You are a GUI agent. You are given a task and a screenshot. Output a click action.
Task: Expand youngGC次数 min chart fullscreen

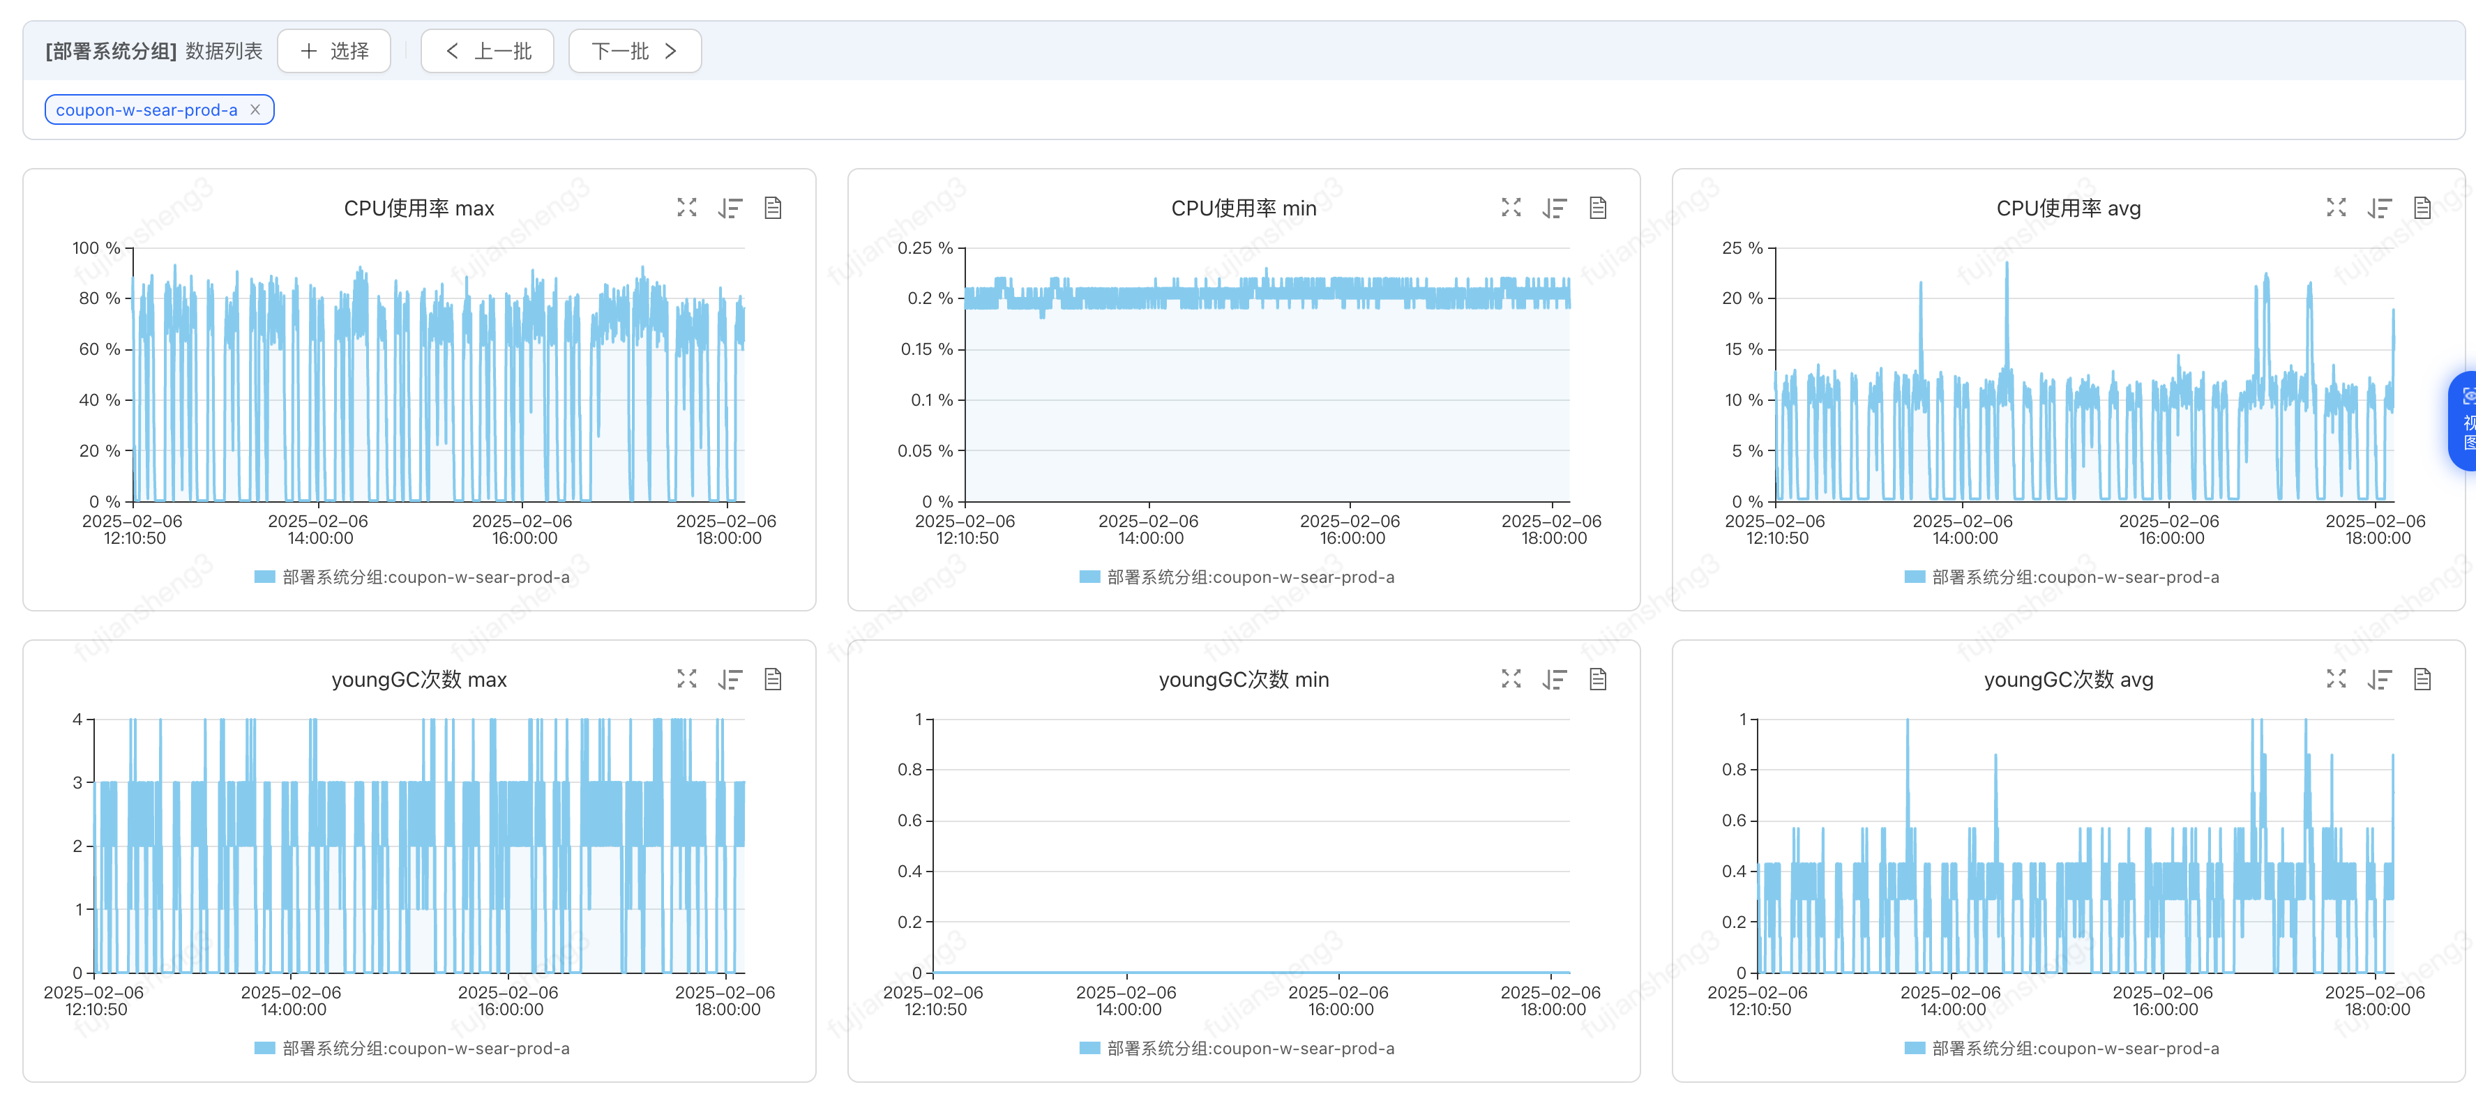click(x=1511, y=679)
